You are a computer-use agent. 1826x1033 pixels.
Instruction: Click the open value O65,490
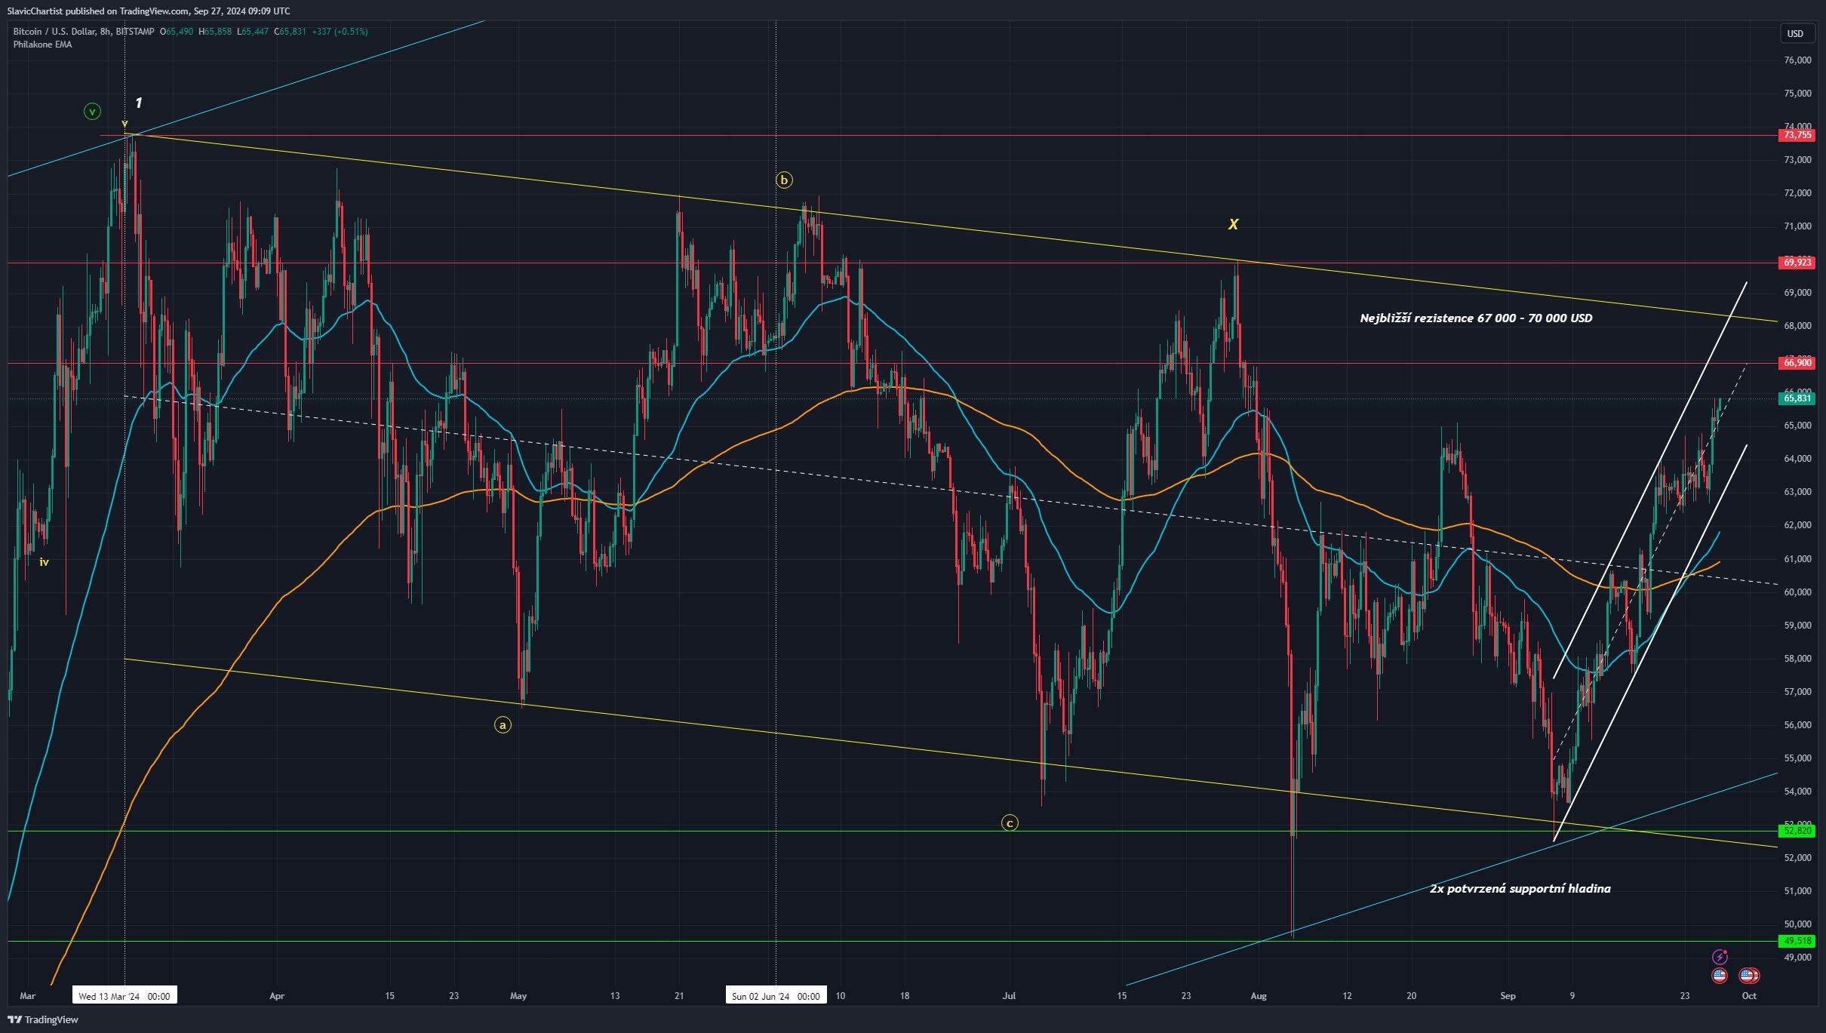click(x=177, y=32)
